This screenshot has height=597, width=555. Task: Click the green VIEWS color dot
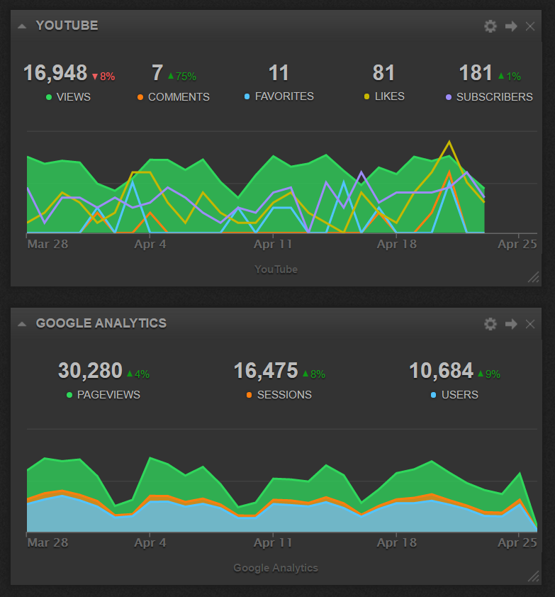[49, 97]
